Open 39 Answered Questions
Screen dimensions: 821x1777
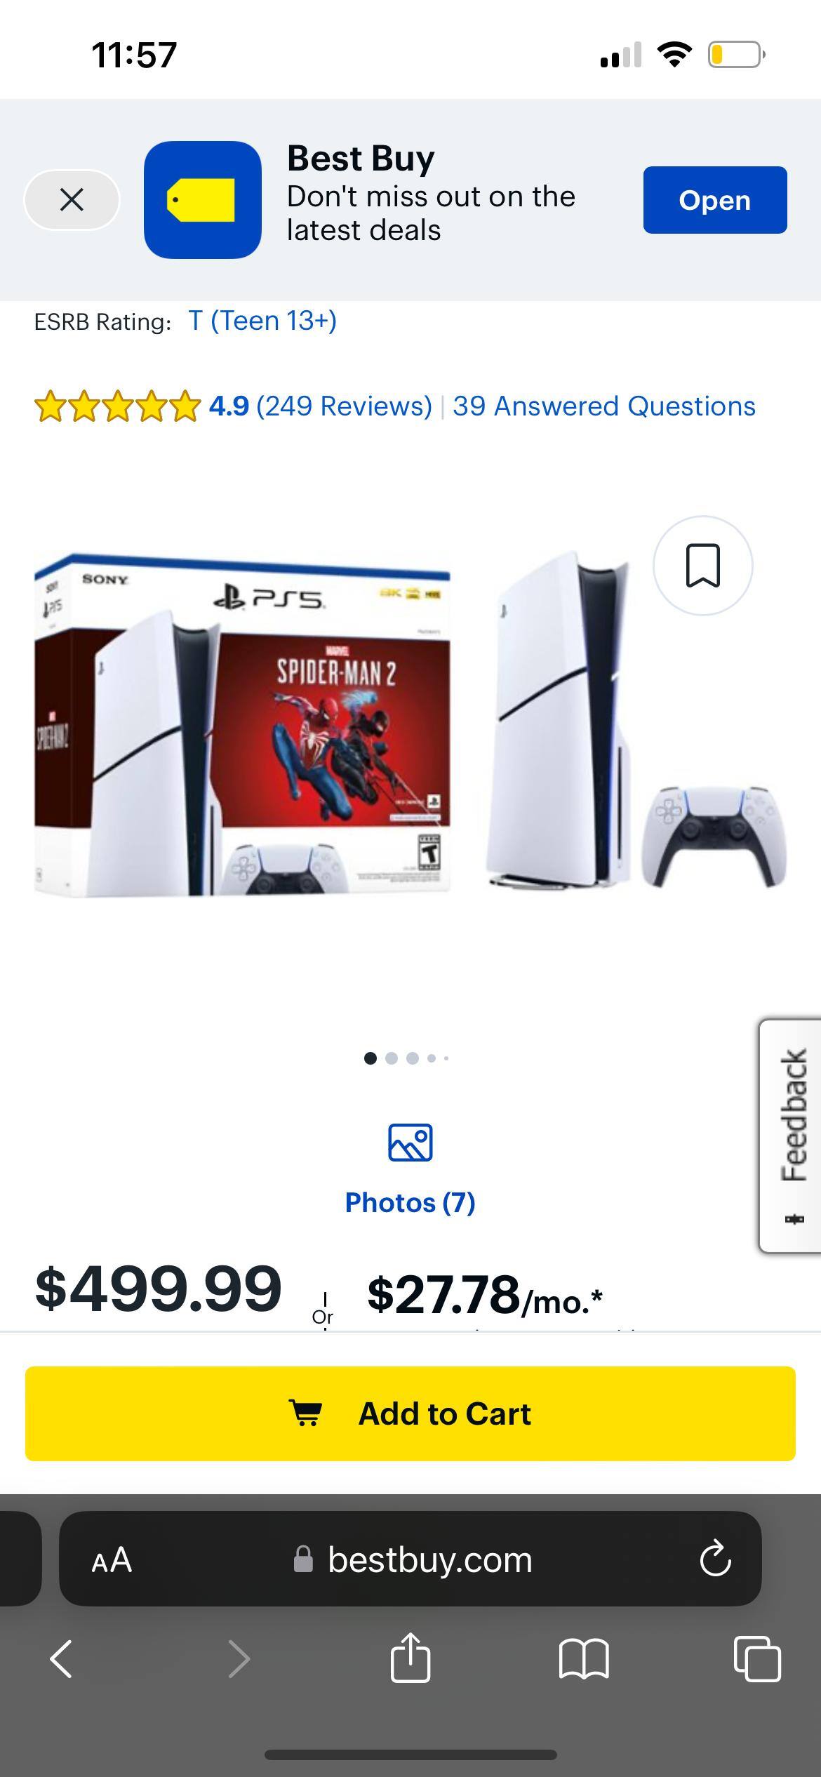604,406
